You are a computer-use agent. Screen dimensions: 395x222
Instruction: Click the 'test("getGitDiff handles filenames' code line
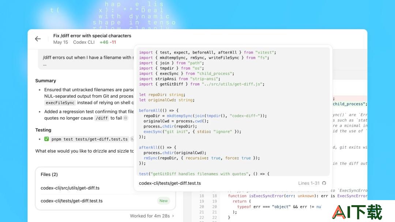point(204,174)
